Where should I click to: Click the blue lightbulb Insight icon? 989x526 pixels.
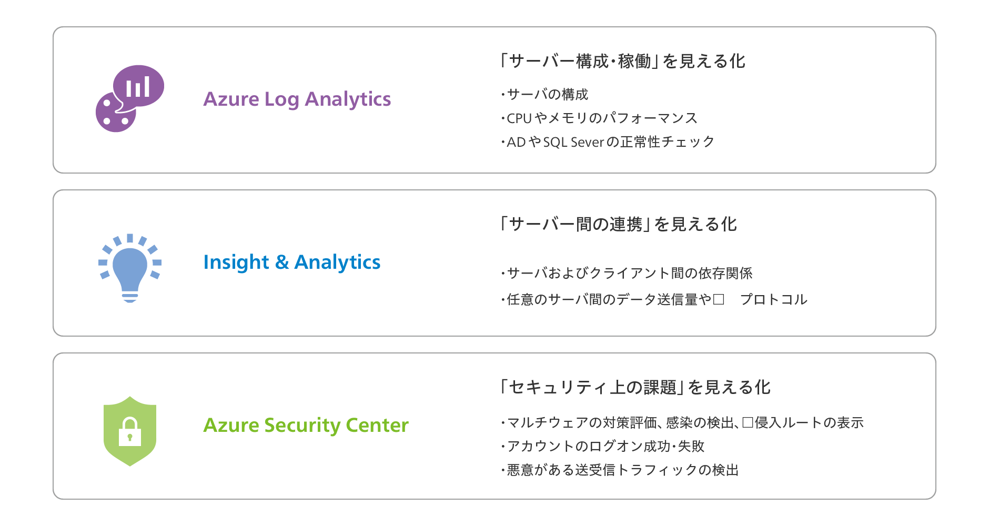coord(130,268)
